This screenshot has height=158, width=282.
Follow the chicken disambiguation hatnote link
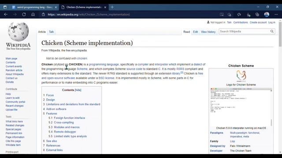click(82, 58)
